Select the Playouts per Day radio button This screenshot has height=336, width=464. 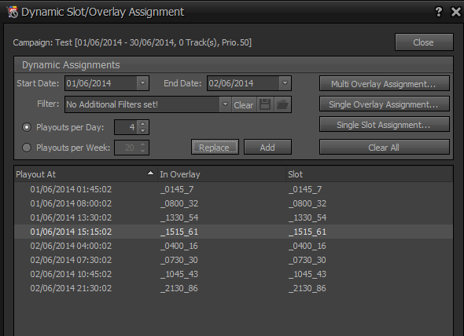coord(27,127)
